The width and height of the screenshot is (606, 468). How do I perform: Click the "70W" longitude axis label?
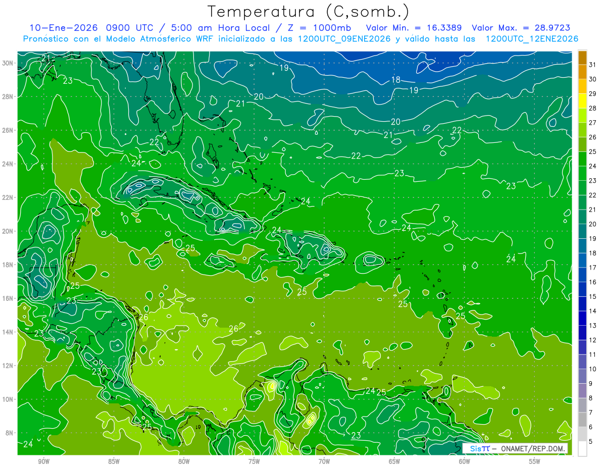(x=324, y=461)
